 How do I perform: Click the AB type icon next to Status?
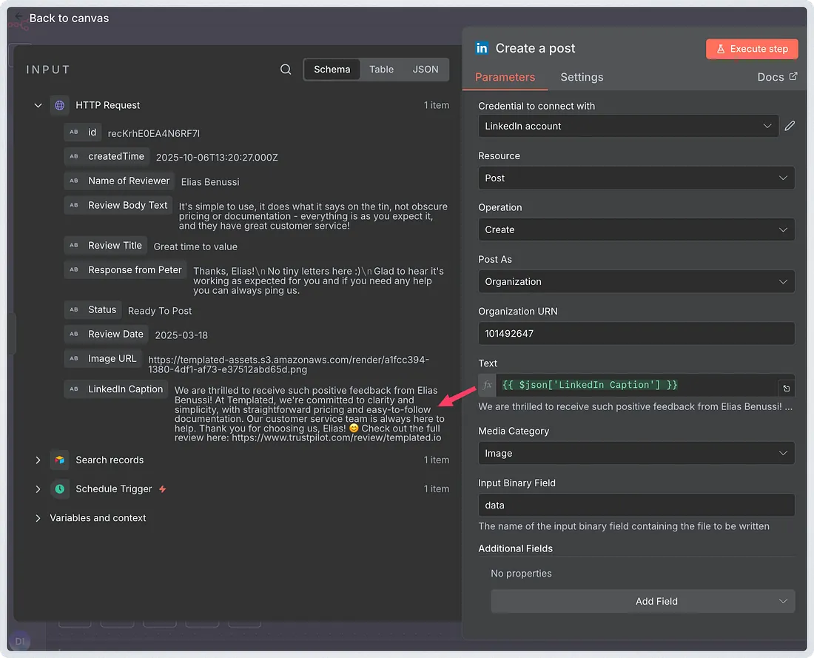(74, 309)
